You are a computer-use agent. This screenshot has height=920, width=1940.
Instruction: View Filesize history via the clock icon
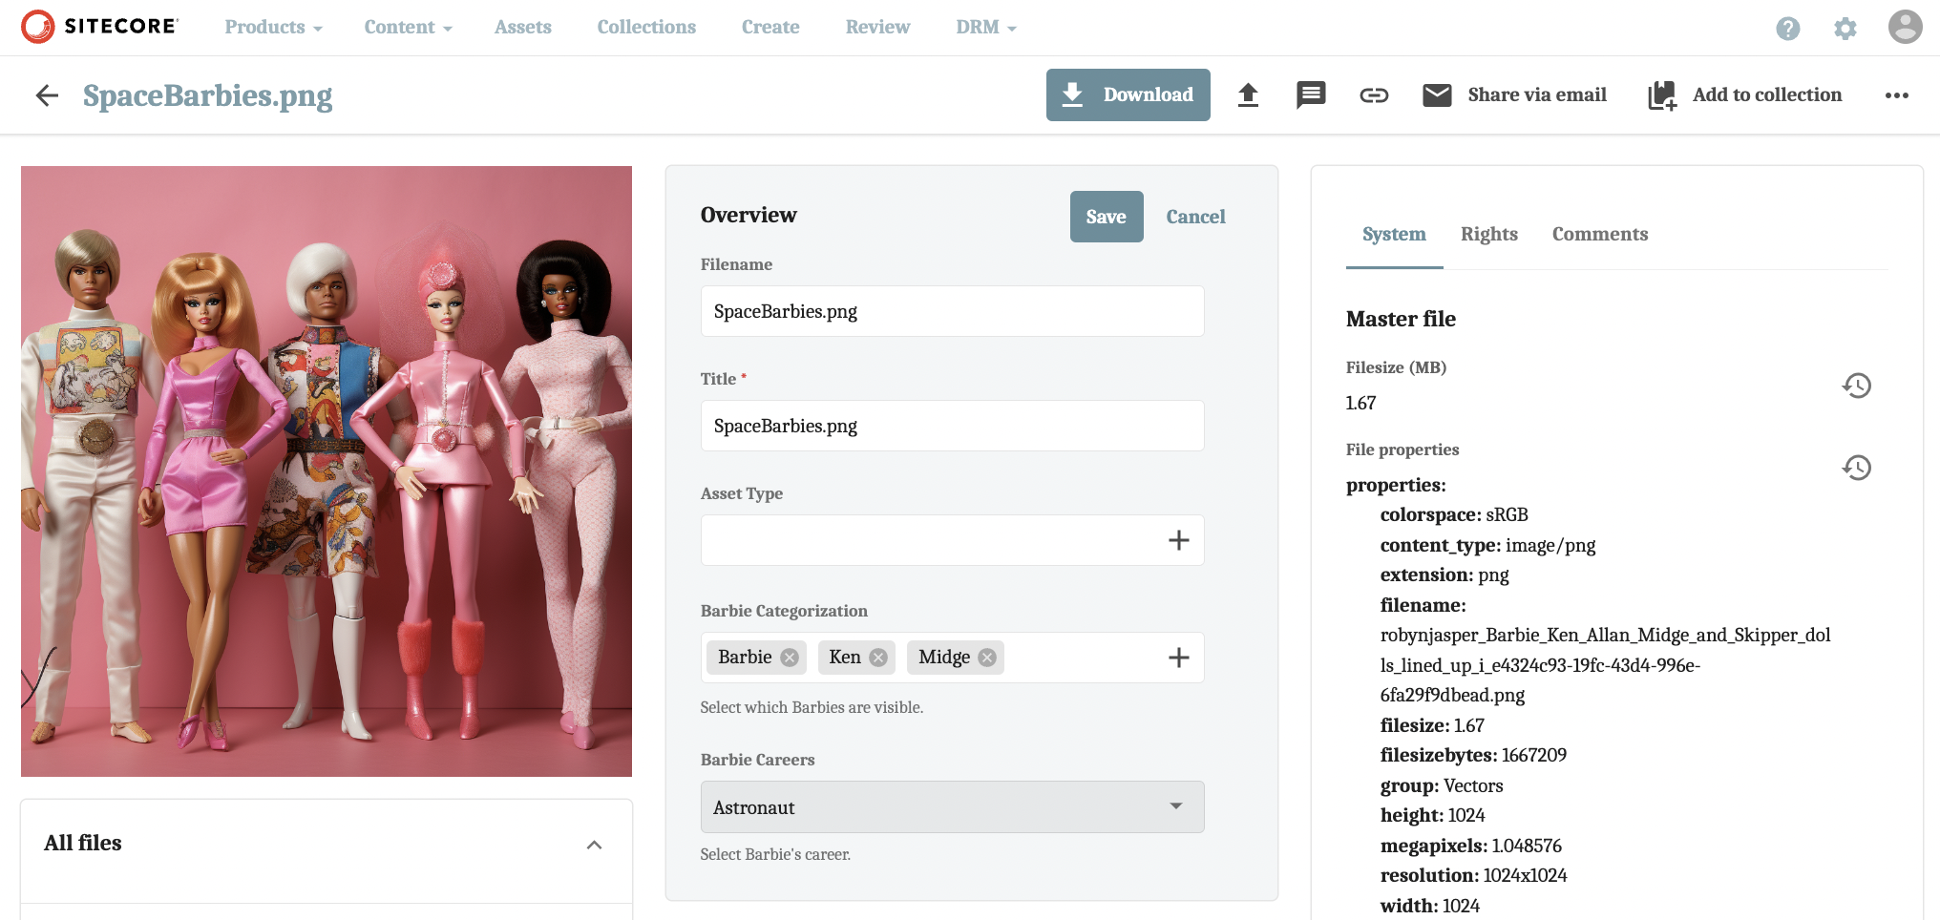click(x=1858, y=386)
